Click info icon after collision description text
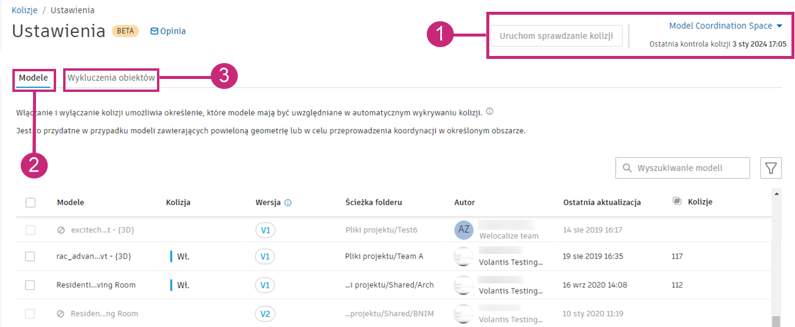Viewport: 795px width, 327px height. [x=490, y=111]
